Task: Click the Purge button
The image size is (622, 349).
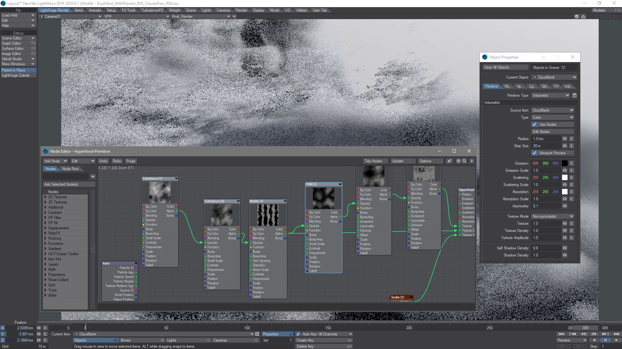Action: point(131,161)
